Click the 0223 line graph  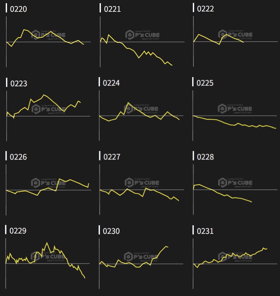point(48,116)
